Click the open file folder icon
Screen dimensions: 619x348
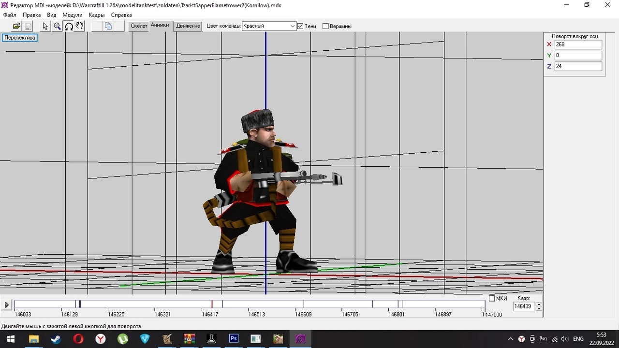16,26
